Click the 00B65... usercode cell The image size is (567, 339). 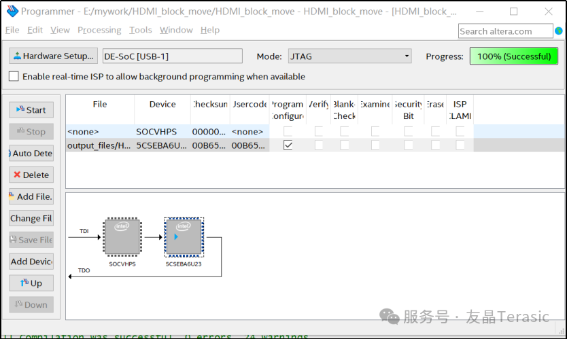tap(250, 145)
